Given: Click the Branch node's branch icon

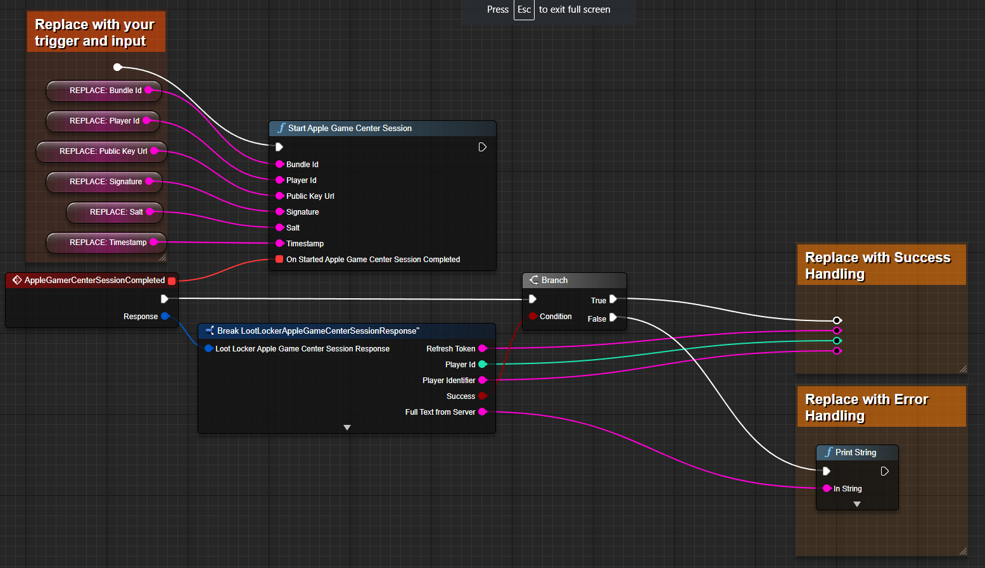Looking at the screenshot, I should coord(534,280).
